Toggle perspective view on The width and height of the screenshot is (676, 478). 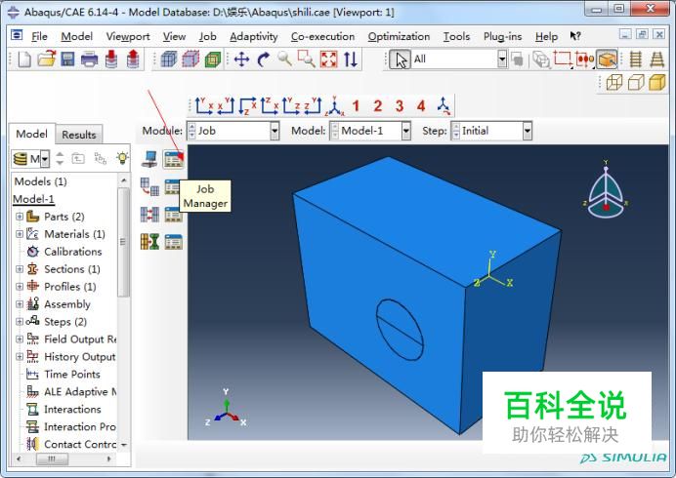(x=657, y=60)
